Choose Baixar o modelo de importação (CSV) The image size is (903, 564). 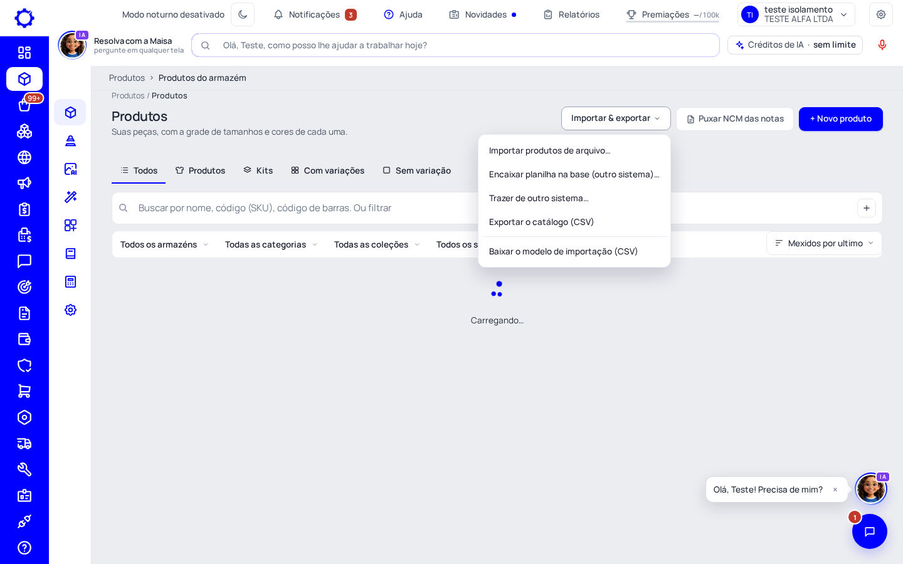coord(574,251)
